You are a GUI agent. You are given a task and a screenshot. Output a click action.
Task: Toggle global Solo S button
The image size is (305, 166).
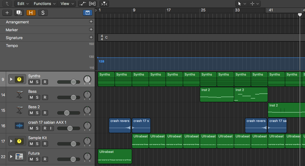pos(43,13)
